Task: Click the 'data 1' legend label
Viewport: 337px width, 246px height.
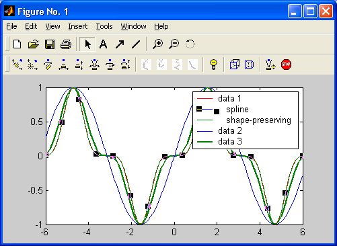Action: 229,98
